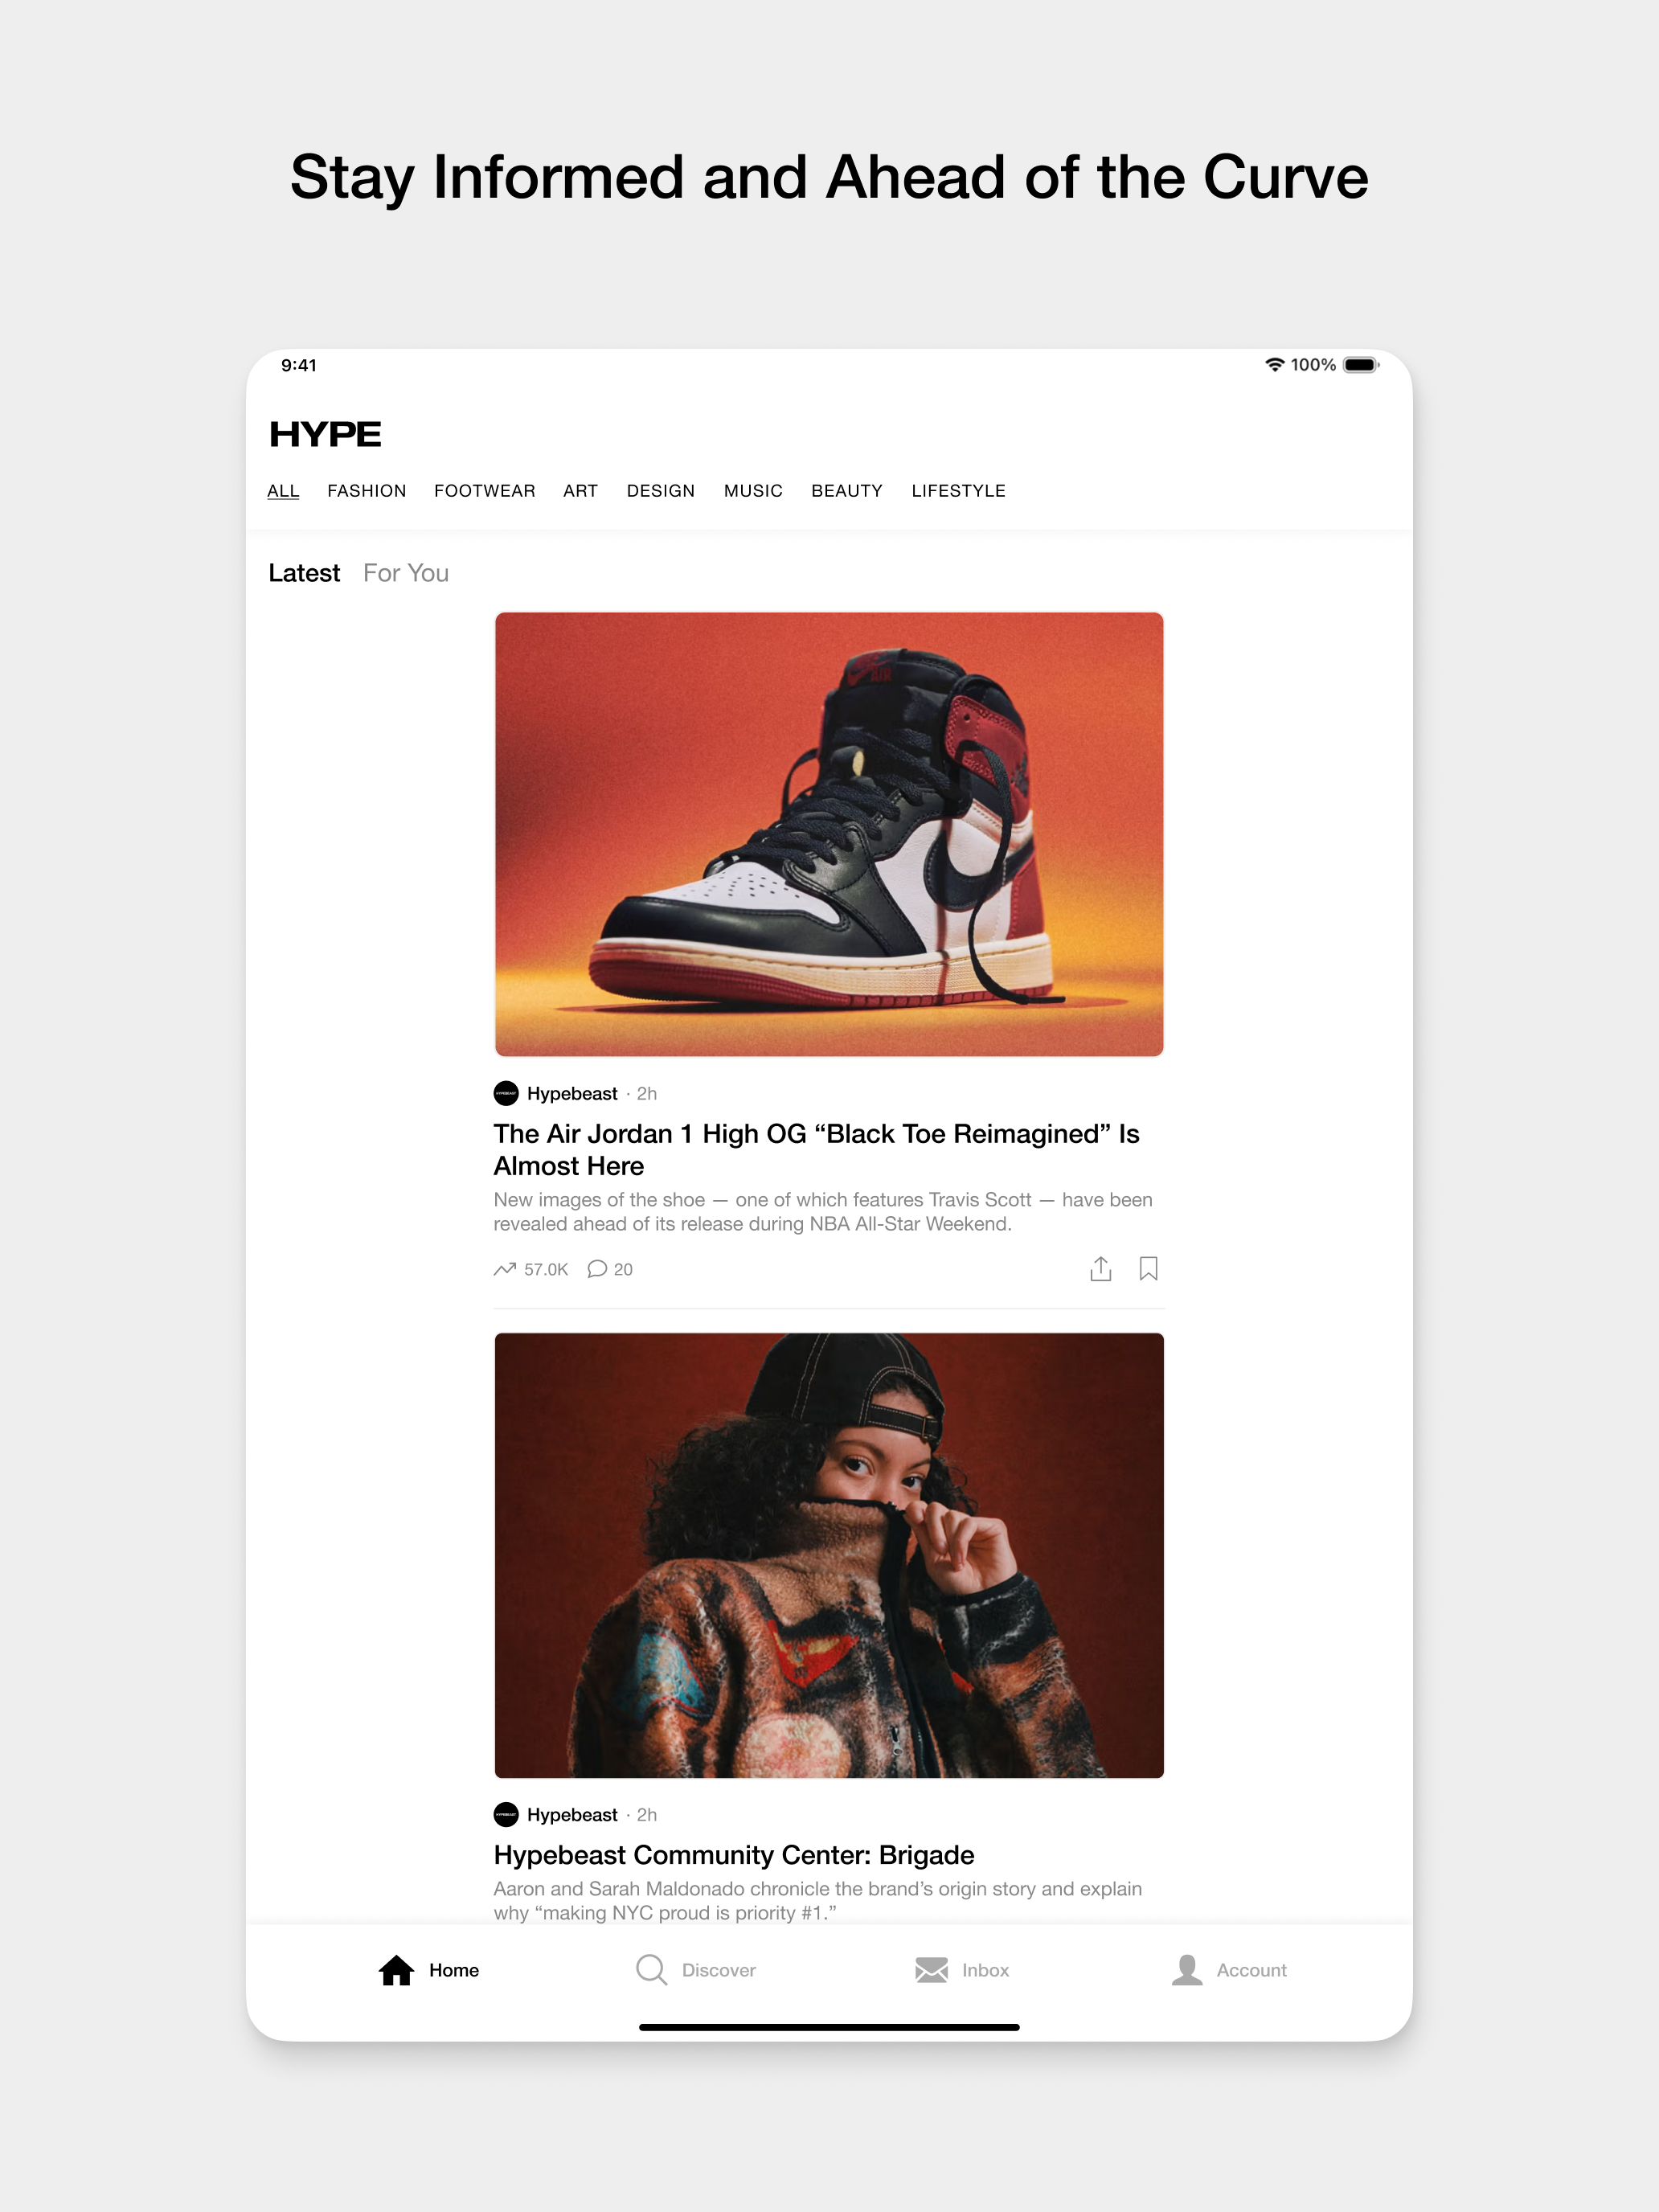
Task: Tap the red sneaker article image
Action: pyautogui.click(x=829, y=834)
